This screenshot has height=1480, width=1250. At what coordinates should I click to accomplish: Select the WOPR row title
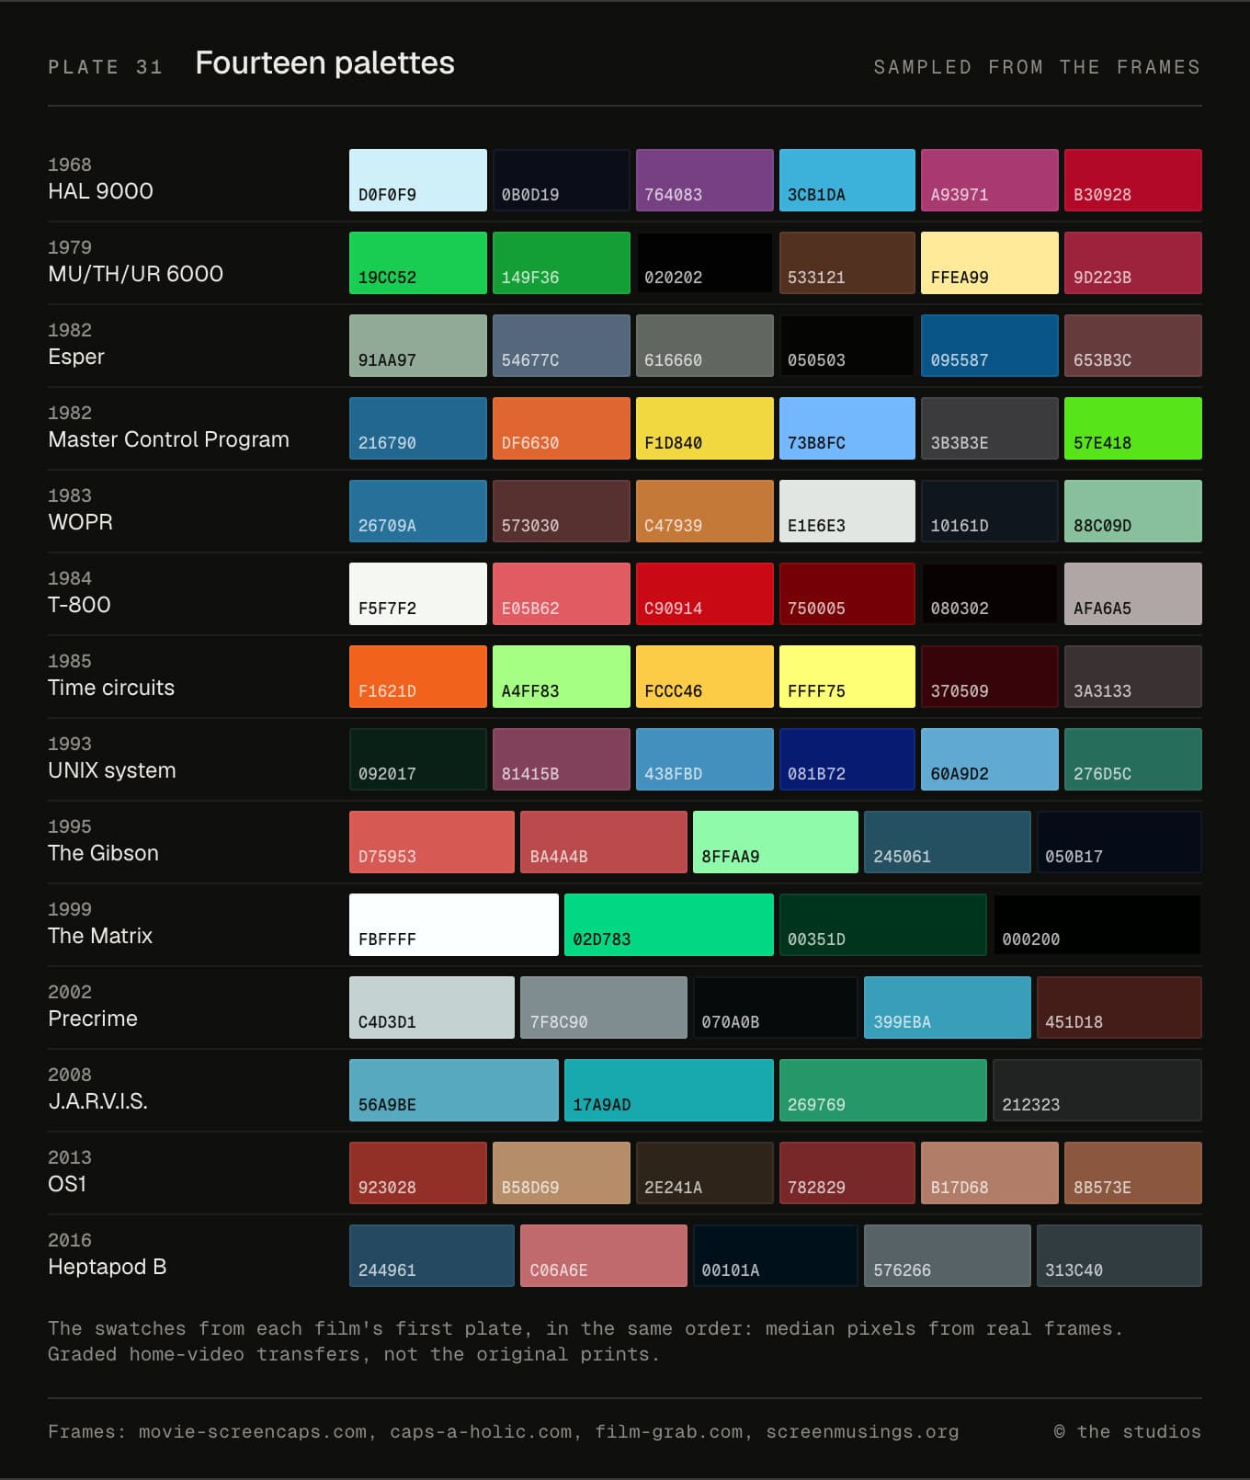point(80,522)
